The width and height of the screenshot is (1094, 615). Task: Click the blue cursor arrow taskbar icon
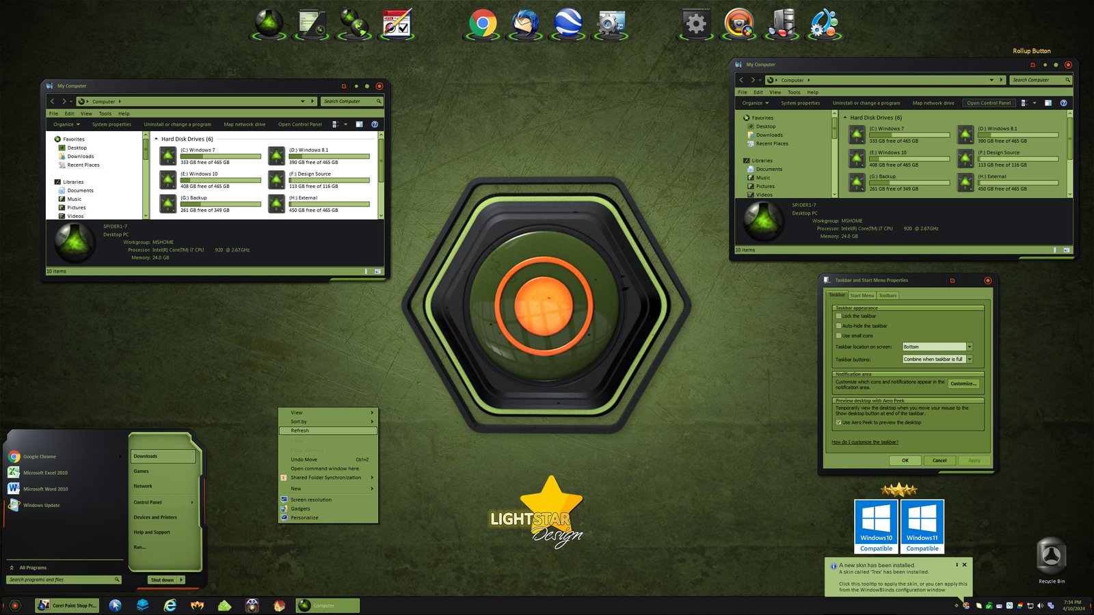(x=115, y=605)
